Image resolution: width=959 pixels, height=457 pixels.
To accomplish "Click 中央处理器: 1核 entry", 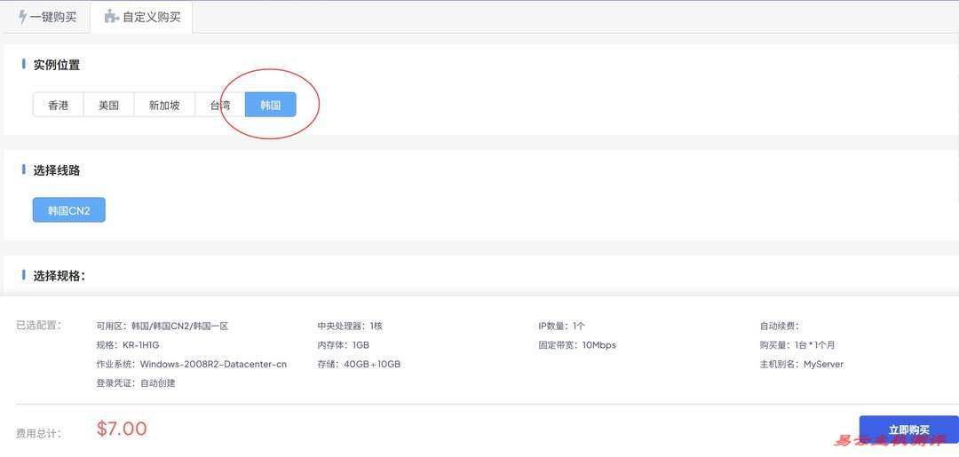I will point(350,327).
